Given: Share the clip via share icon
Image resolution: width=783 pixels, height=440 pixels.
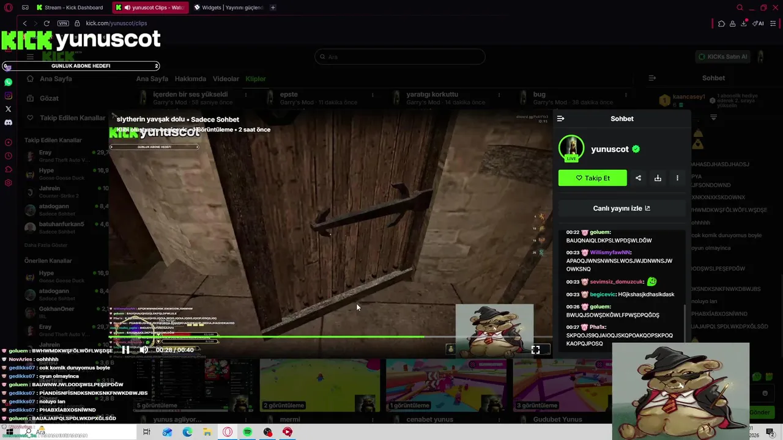Looking at the screenshot, I should point(638,178).
